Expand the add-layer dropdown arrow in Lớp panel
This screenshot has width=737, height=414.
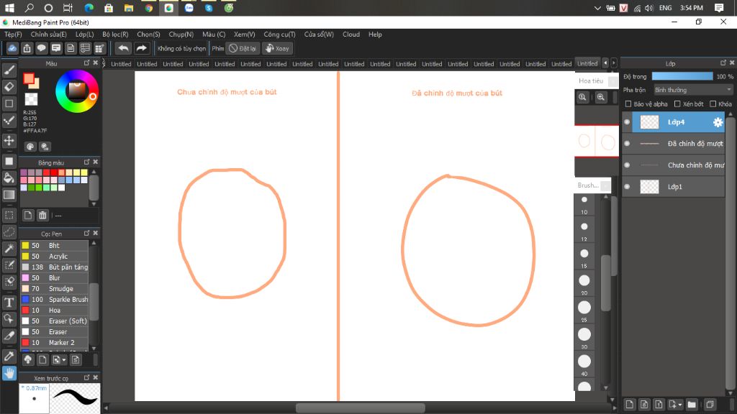[680, 405]
